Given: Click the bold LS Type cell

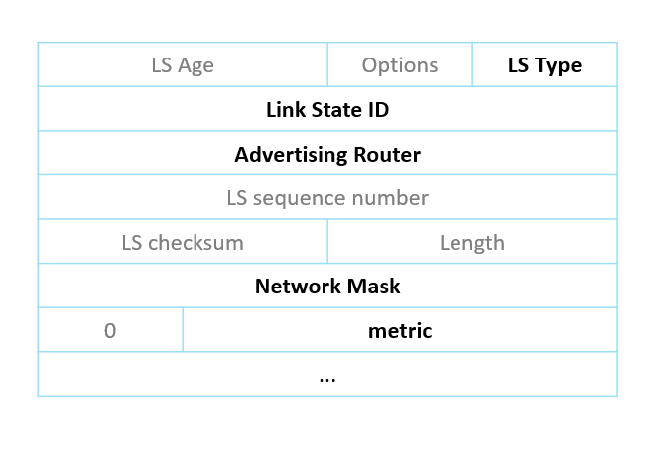Looking at the screenshot, I should point(545,64).
